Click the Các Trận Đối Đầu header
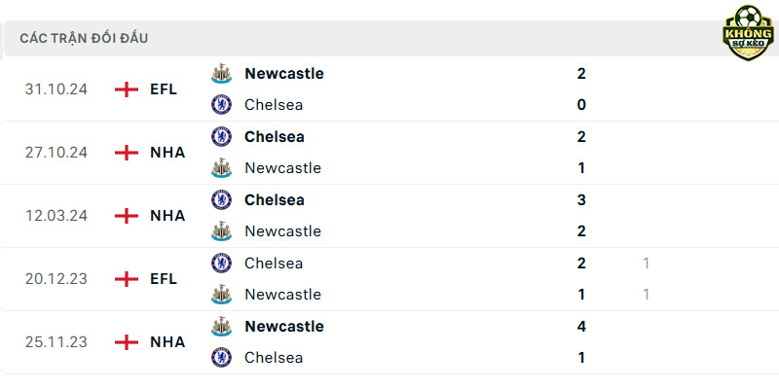Viewport: 779px width, 389px height. point(84,38)
